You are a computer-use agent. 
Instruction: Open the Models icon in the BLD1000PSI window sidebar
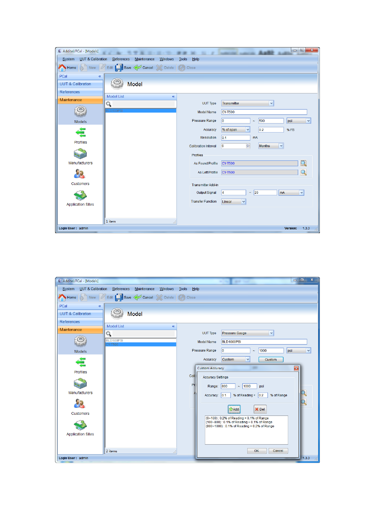point(80,341)
